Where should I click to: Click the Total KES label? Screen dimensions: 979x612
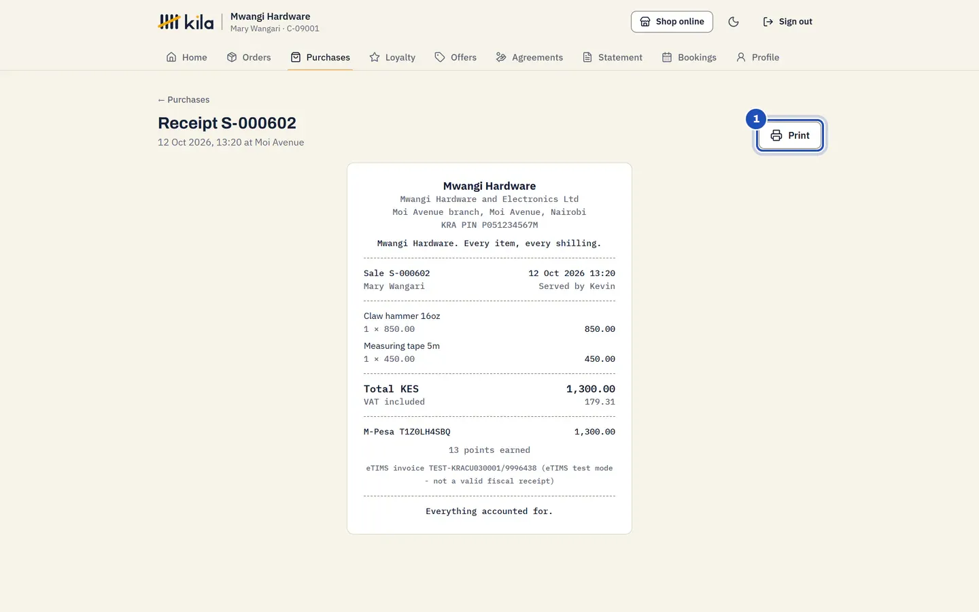click(391, 389)
